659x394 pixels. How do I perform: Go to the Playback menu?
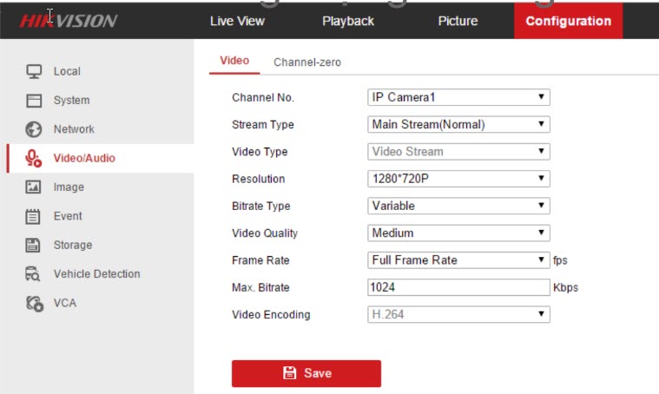(347, 21)
